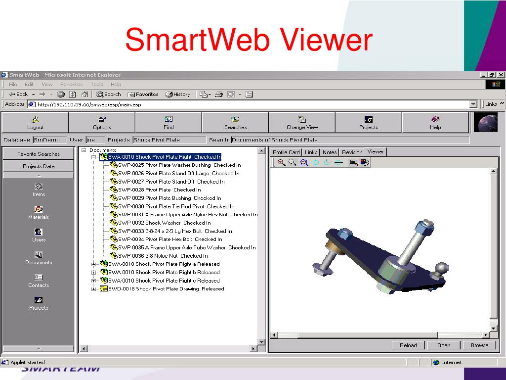Open the browser Favorites toolbar button
Viewport: 506px width, 380px height.
143,95
